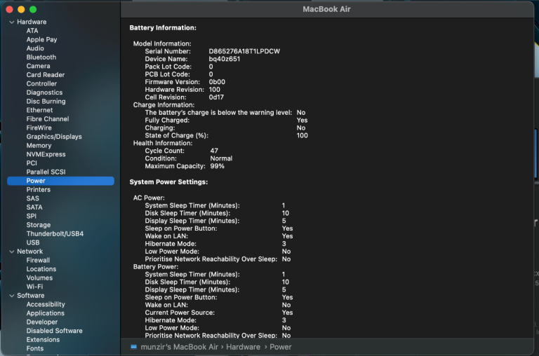Click the MacBook Air window title
Screen dimensions: 539x356
(x=326, y=9)
